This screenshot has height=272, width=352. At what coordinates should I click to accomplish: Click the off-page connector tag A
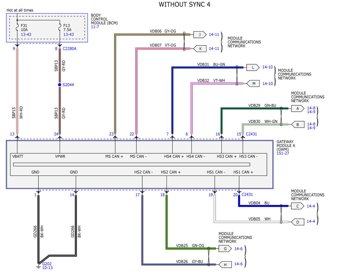[297, 108]
